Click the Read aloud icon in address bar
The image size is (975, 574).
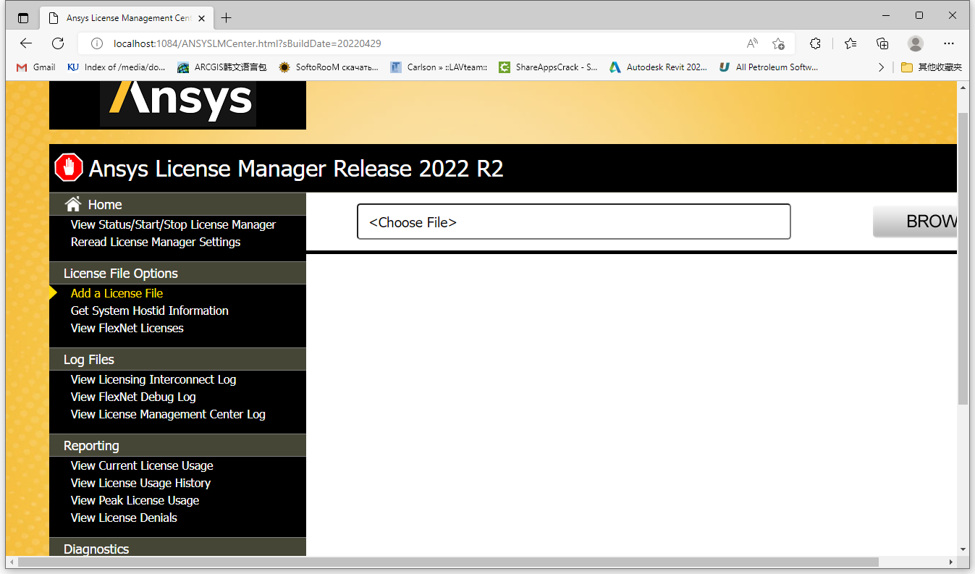[753, 43]
